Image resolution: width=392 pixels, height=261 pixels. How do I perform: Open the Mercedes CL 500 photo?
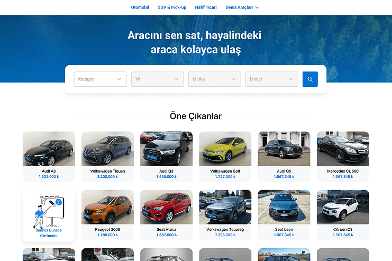pyautogui.click(x=343, y=149)
